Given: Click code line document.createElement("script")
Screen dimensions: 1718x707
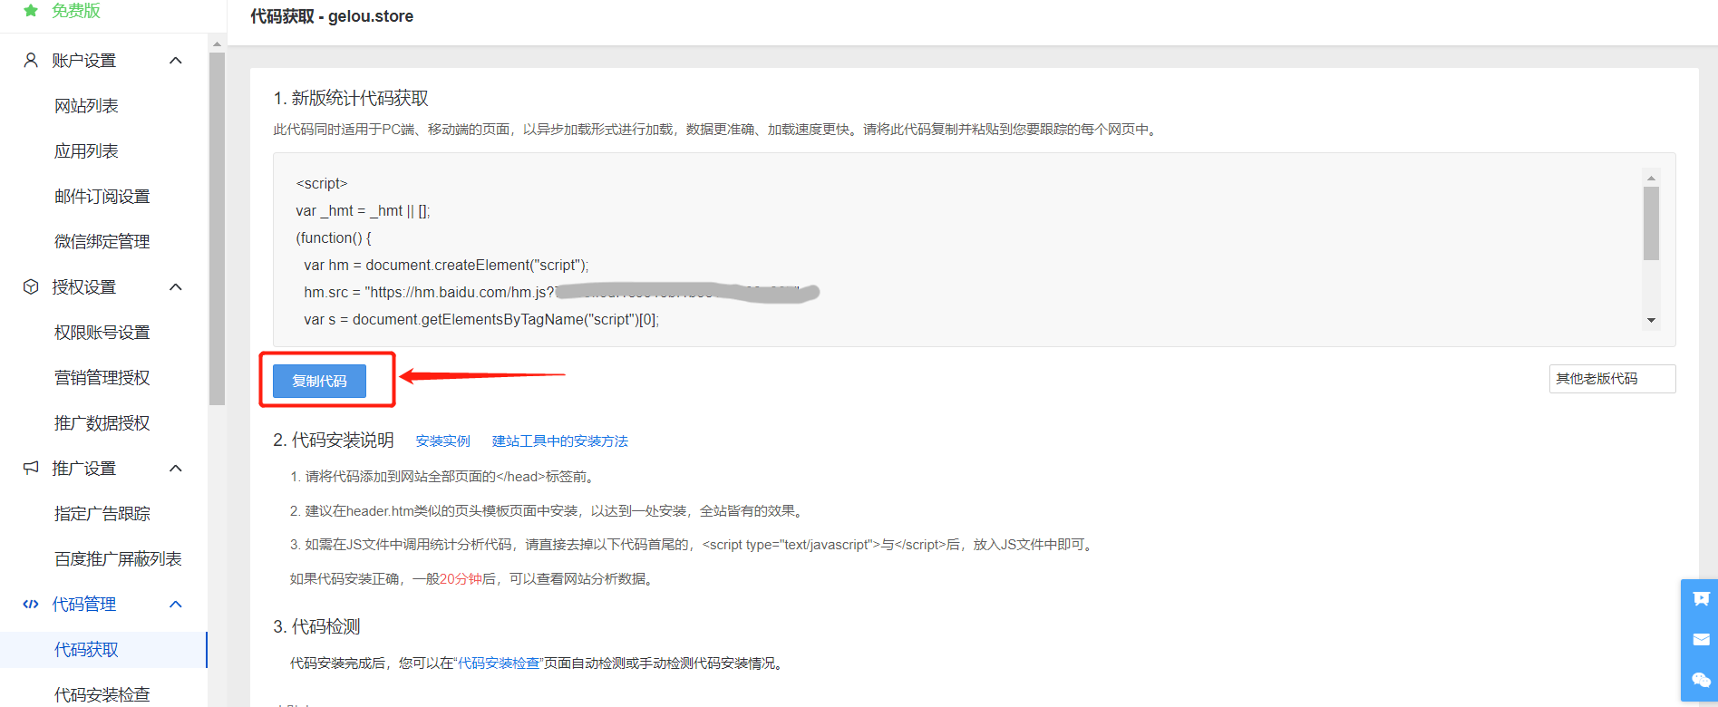Looking at the screenshot, I should tap(446, 265).
